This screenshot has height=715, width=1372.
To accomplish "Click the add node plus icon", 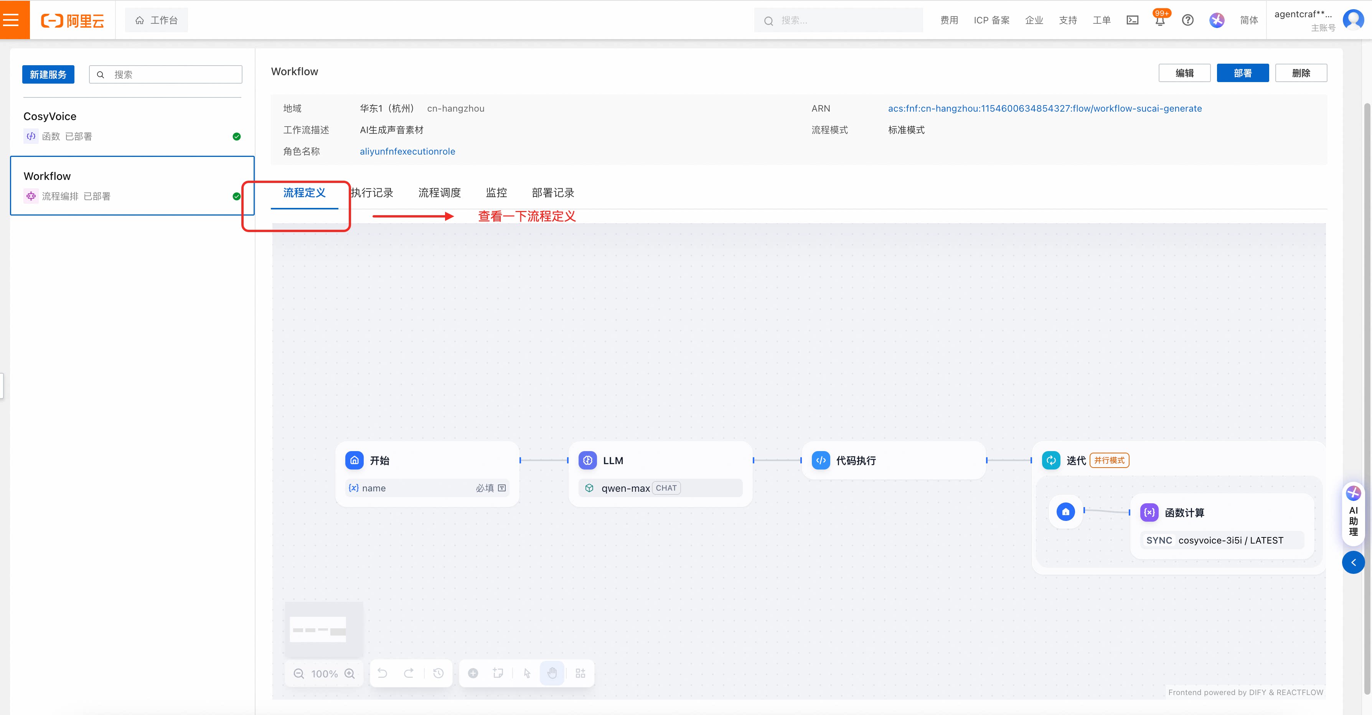I will (x=473, y=674).
